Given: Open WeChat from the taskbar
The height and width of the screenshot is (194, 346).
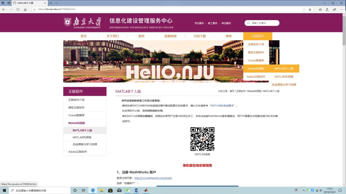Looking at the screenshot, I should 128,190.
